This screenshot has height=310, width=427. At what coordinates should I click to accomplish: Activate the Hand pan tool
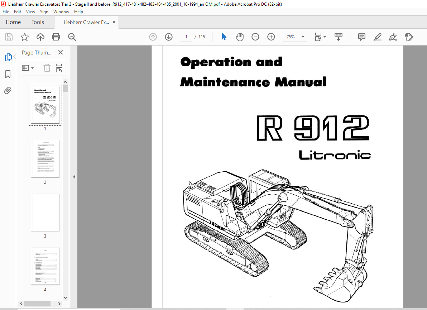click(x=240, y=37)
